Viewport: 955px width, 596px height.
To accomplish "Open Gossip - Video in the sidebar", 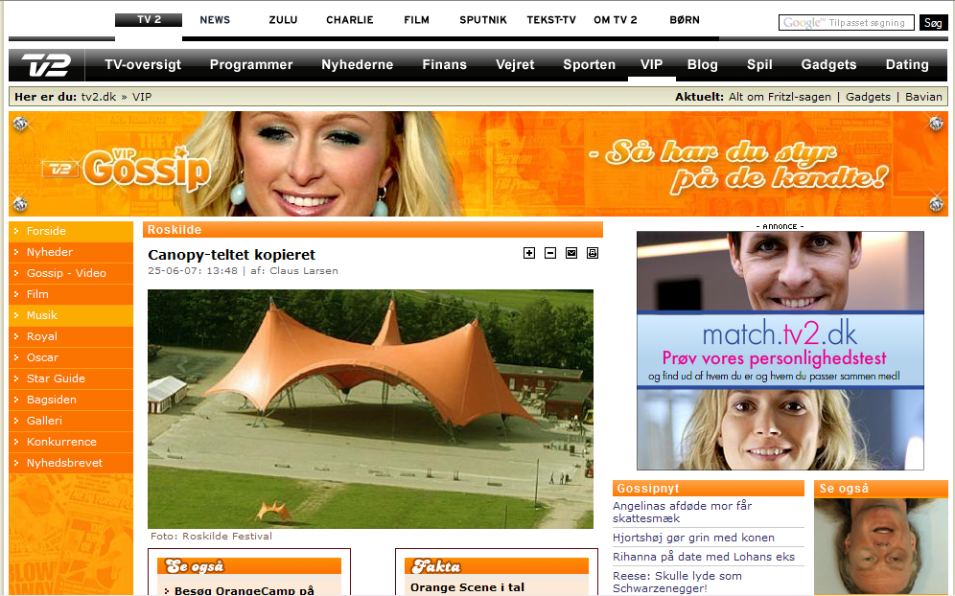I will 71,273.
